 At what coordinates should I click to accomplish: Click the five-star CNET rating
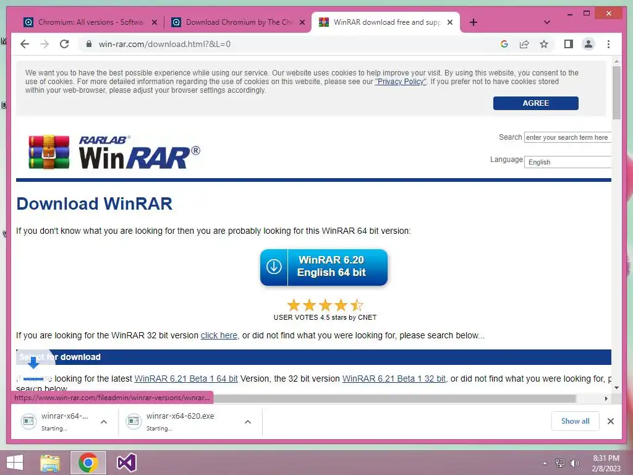point(325,305)
